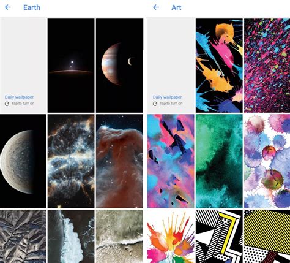Viewport: 290px width, 263px height.
Task: Choose the gray half-lit planet wallpaper
Action: pos(23,161)
